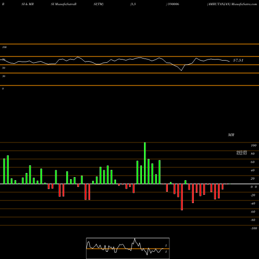Click the 'SI & MR' header text

(27, 4)
